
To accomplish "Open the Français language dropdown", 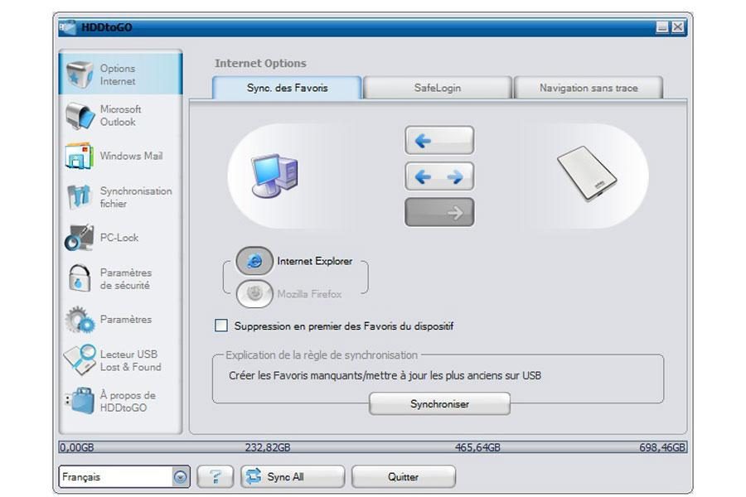I will click(124, 476).
